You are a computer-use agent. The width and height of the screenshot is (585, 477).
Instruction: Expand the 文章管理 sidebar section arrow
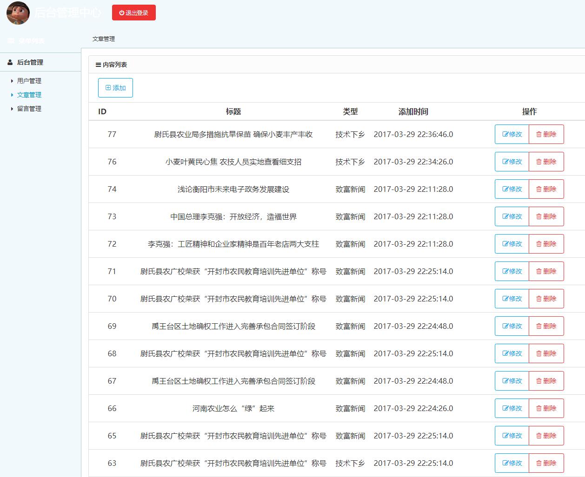coord(12,94)
